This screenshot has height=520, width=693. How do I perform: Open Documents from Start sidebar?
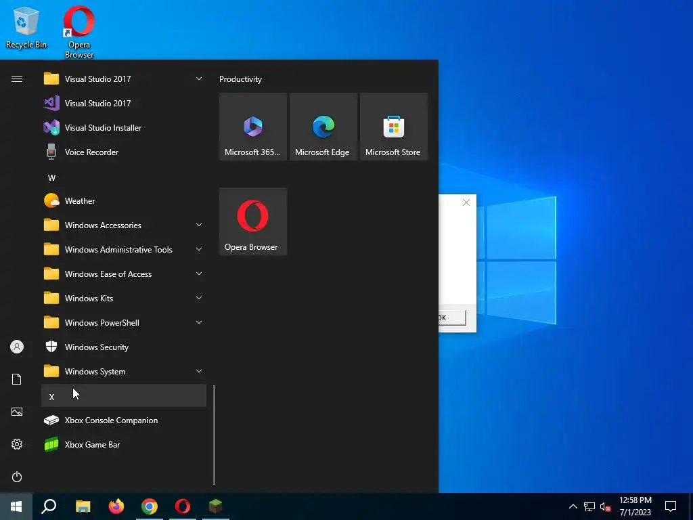click(17, 379)
